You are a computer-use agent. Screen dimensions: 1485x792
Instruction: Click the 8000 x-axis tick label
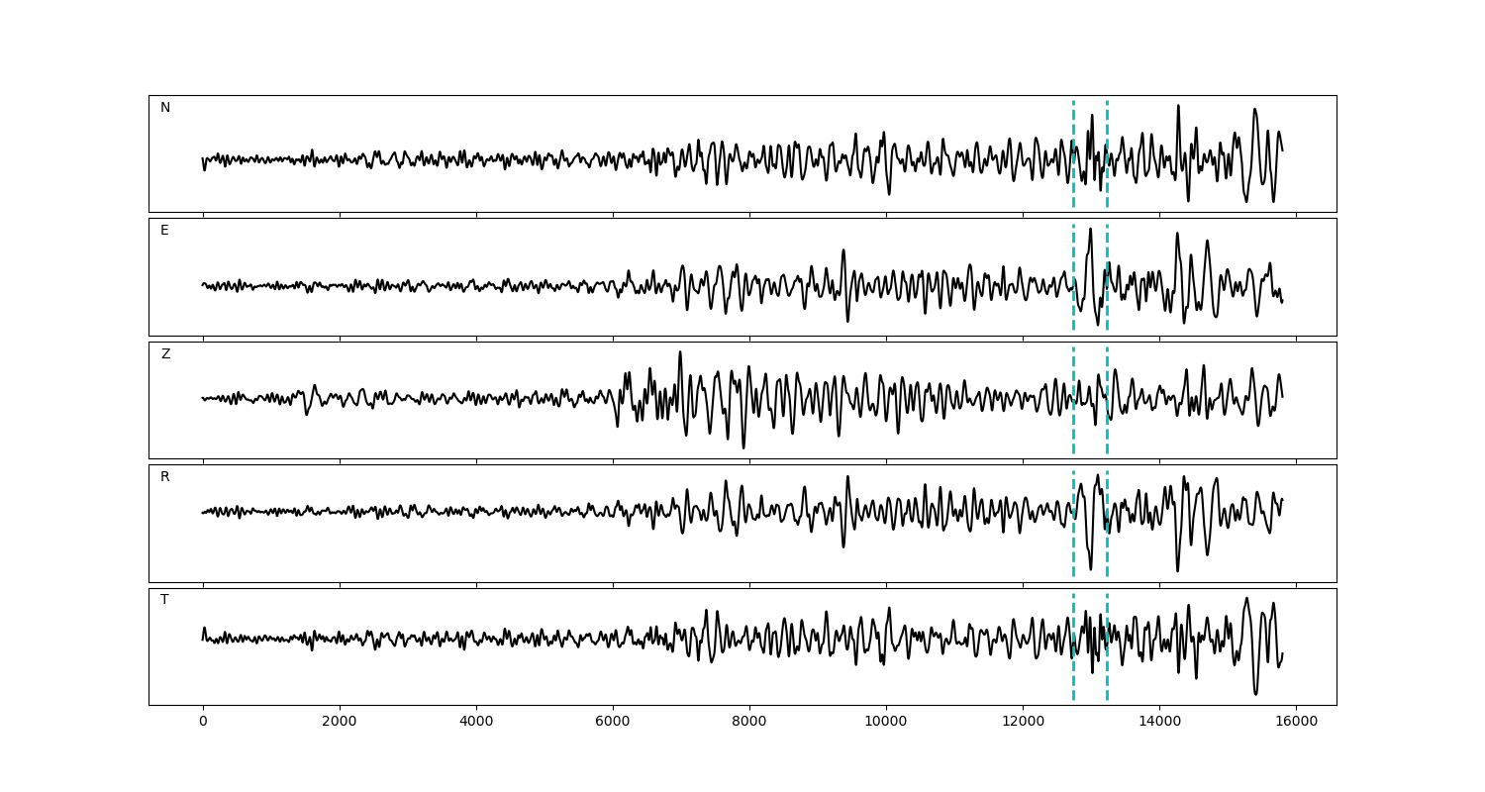click(x=749, y=723)
